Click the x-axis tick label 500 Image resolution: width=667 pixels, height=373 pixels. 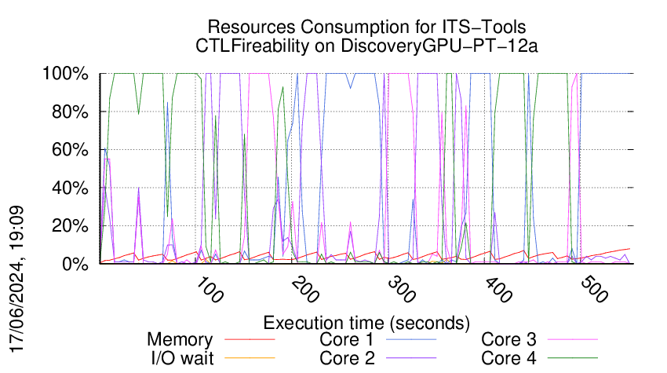coord(594,290)
